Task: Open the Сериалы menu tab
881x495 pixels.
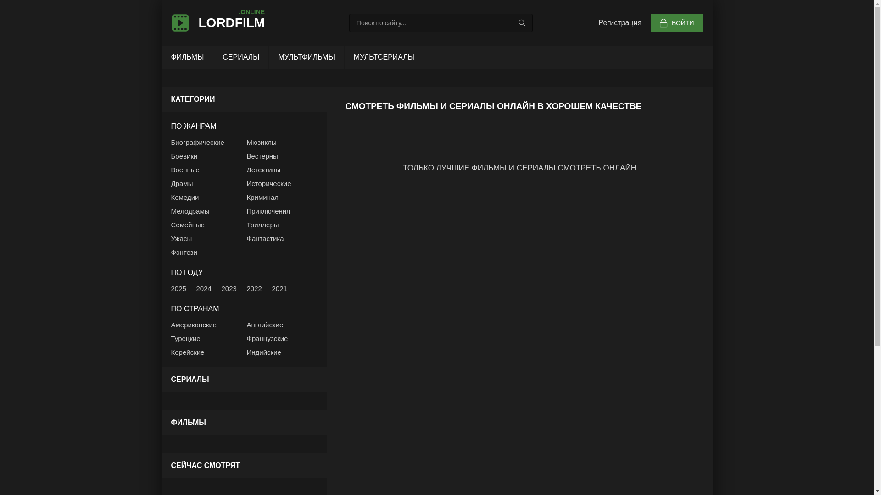Action: pos(241,57)
